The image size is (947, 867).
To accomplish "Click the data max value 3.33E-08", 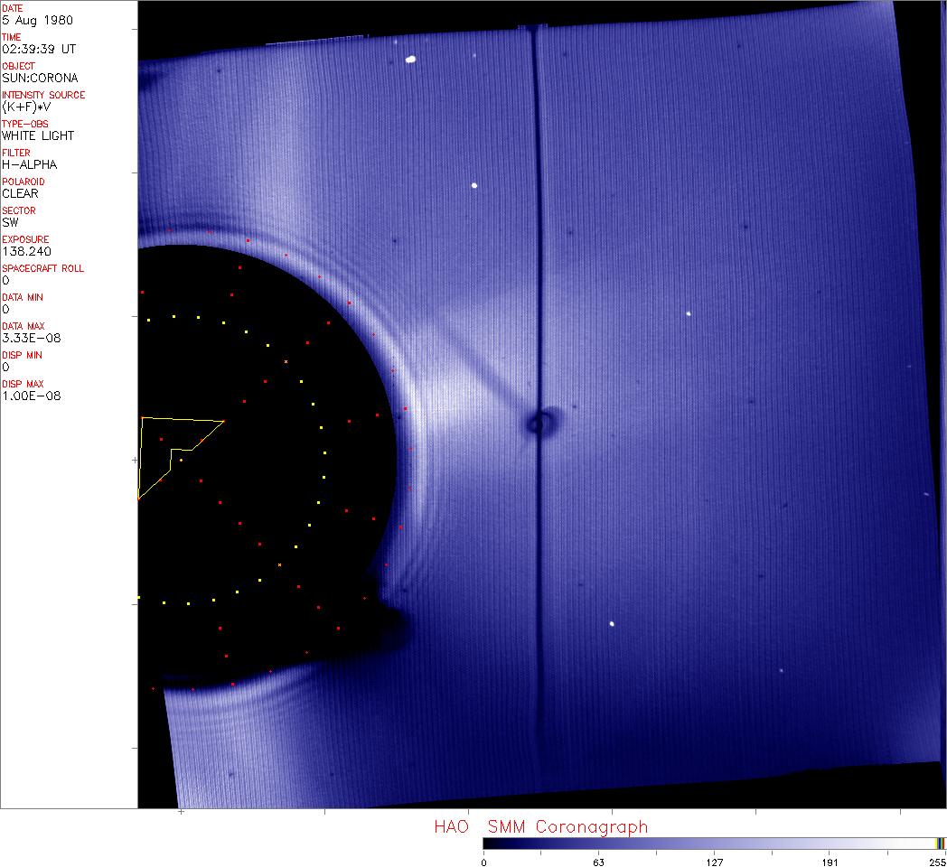I will 32,338.
